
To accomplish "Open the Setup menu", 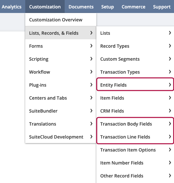I will coord(107,7).
